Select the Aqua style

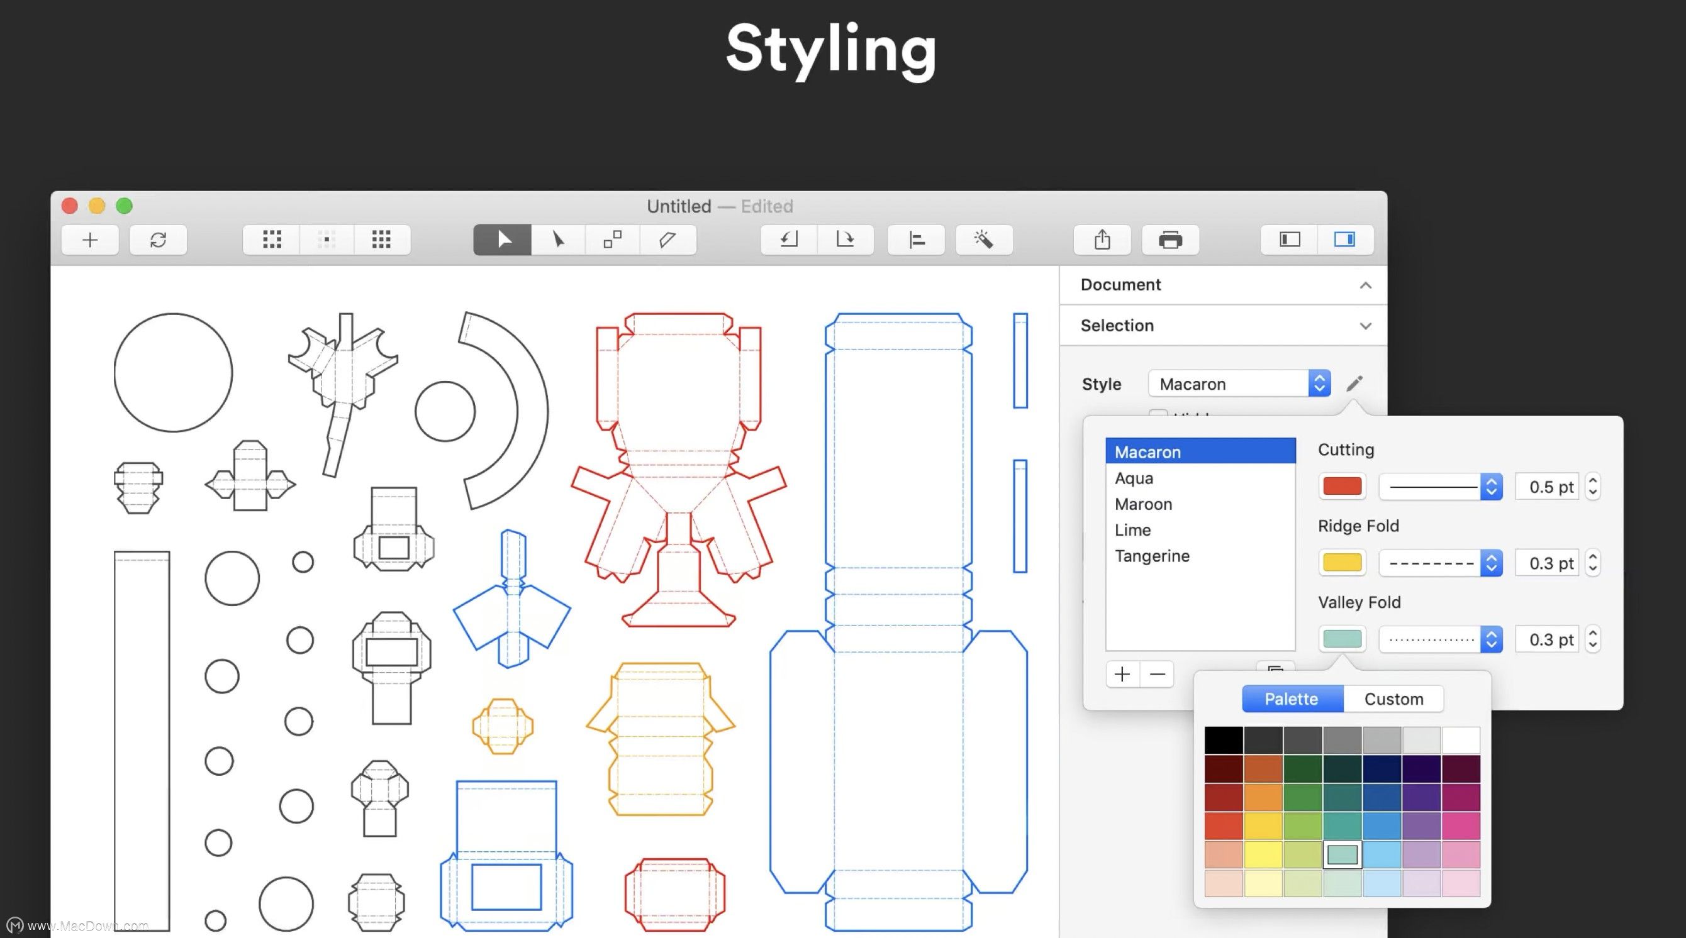click(x=1200, y=478)
